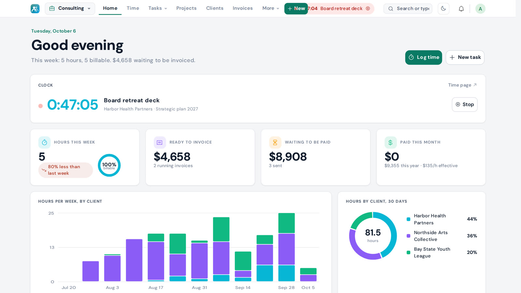Viewport: 521px width, 293px height.
Task: Open the Clients tab
Action: [215, 8]
